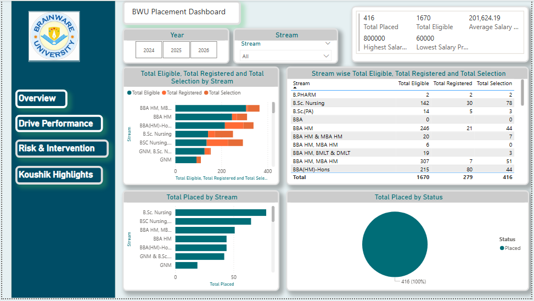
Task: Open Risk & Intervention page
Action: (x=61, y=148)
